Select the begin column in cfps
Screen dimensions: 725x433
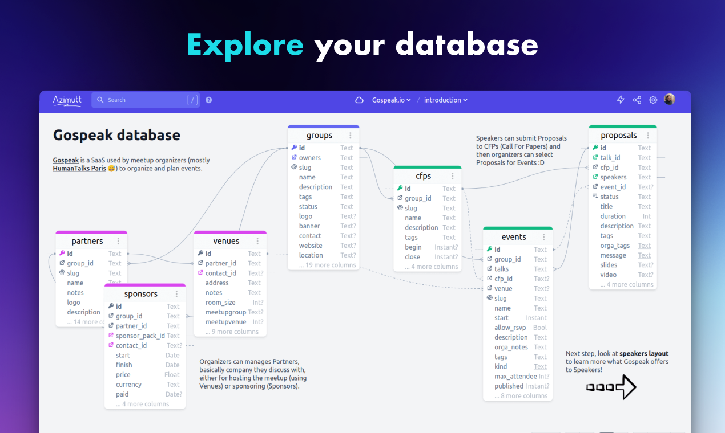pyautogui.click(x=428, y=247)
